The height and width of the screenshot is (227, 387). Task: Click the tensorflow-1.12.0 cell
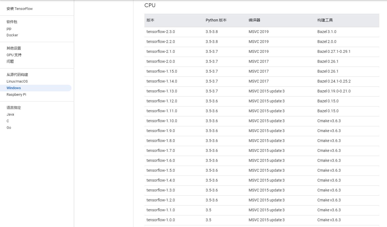point(162,101)
